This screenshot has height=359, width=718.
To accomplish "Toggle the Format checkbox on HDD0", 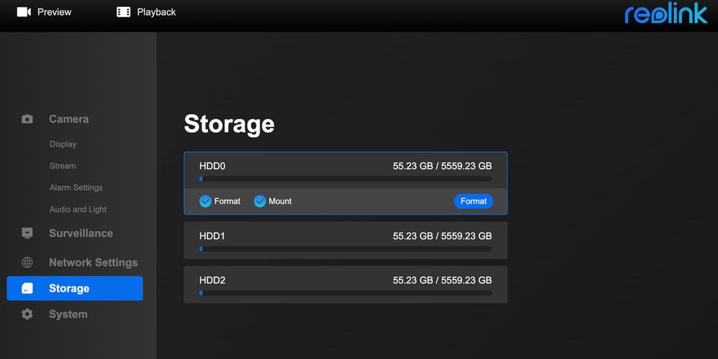I will pyautogui.click(x=206, y=201).
